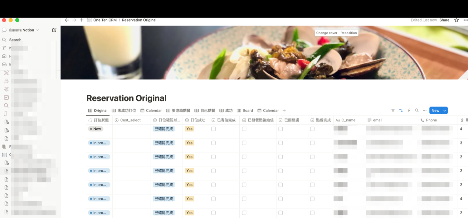
Task: Click Reservation Original breadcrumb
Action: click(139, 20)
